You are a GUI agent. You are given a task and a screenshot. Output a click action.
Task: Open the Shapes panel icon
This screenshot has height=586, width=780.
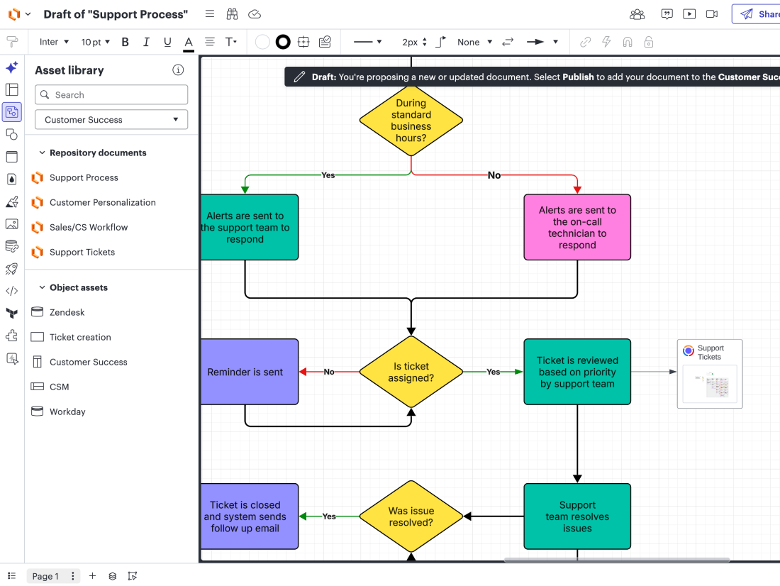[12, 134]
